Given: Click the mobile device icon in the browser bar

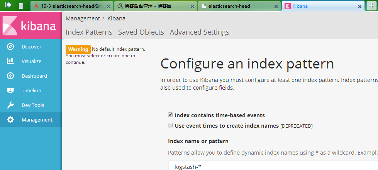Looking at the screenshot, I should tap(21, 6).
